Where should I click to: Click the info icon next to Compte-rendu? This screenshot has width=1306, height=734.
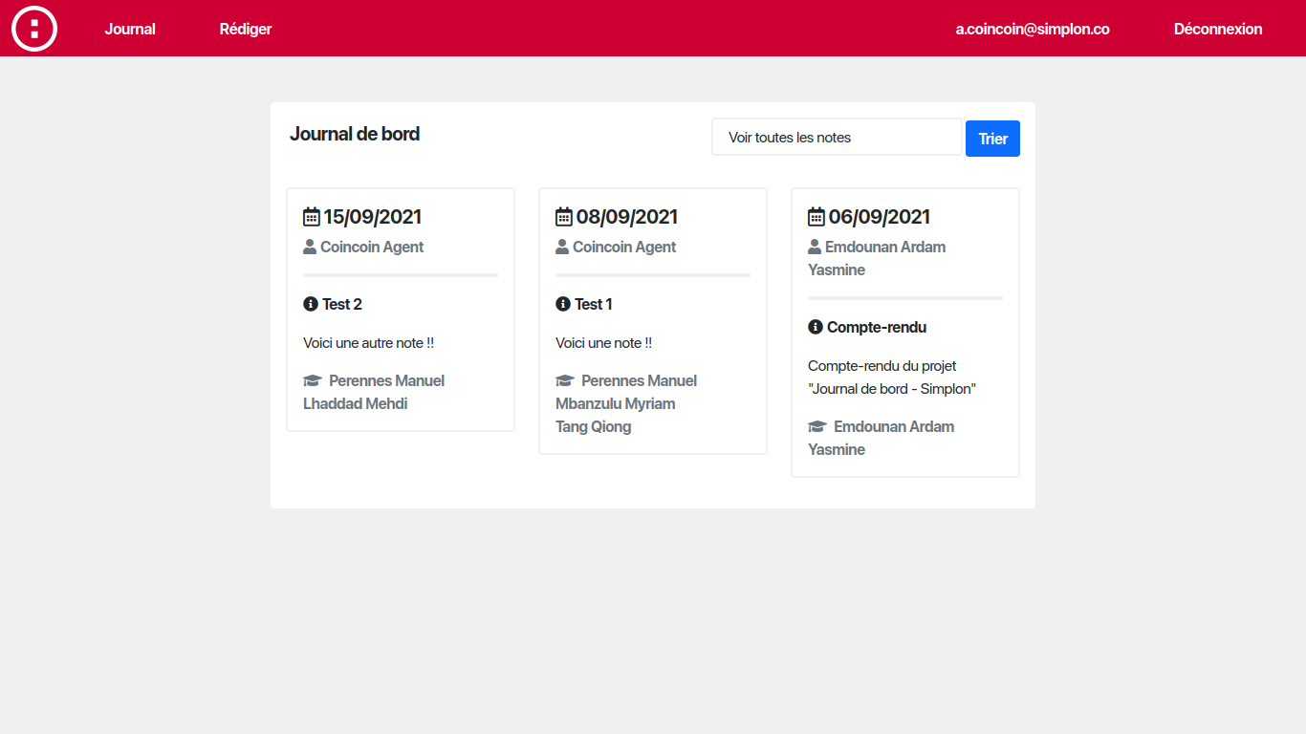click(815, 327)
